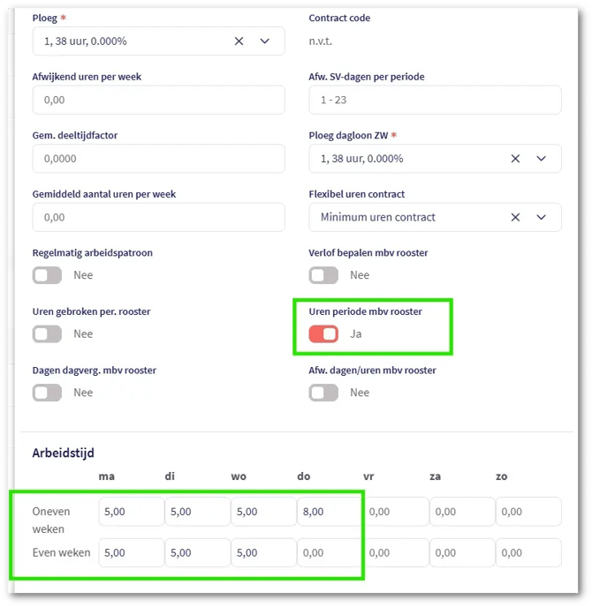This screenshot has height=607, width=592.
Task: Disable Uren periode mbv rooster switch
Action: pyautogui.click(x=323, y=333)
